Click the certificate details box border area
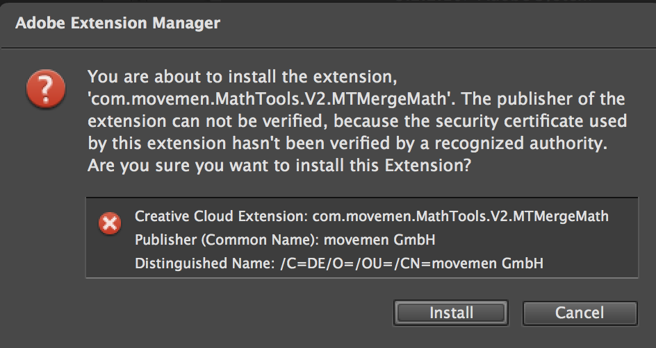 click(x=362, y=237)
